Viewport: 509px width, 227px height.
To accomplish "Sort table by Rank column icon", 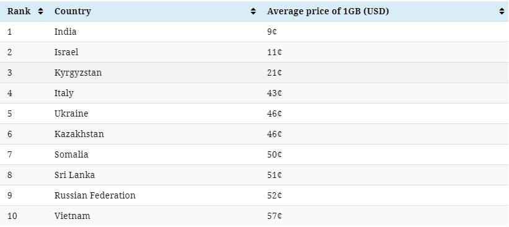I will [x=40, y=11].
